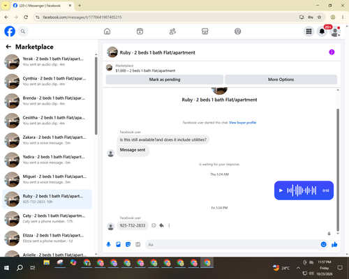Play the sent audio clip
This screenshot has height=279, width=349.
pos(281,190)
